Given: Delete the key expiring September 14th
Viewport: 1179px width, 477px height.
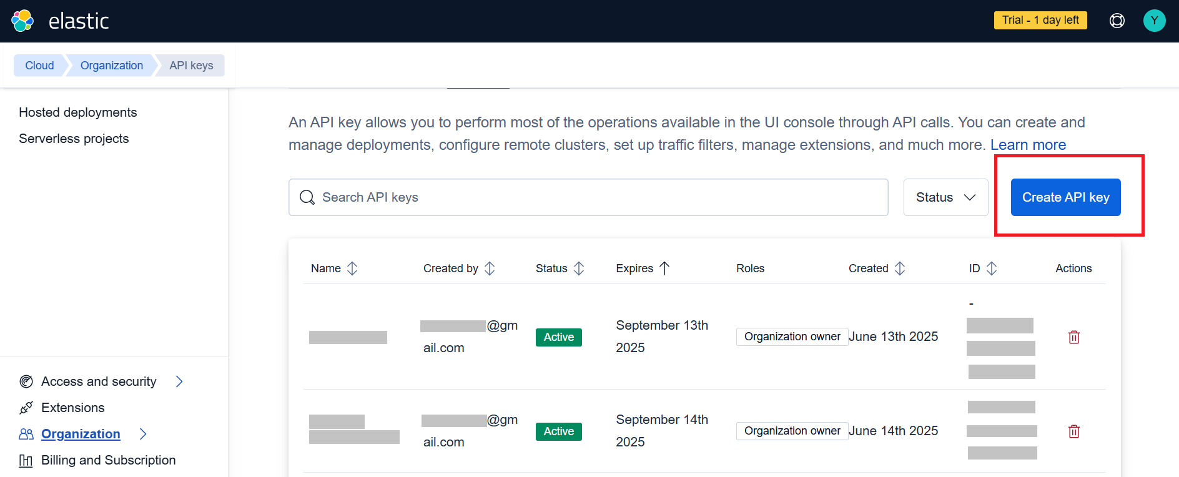Looking at the screenshot, I should point(1074,431).
